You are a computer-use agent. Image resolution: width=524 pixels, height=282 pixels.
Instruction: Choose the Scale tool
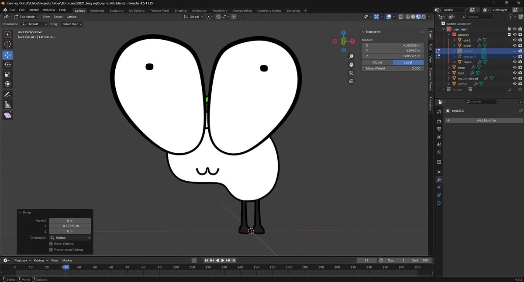pyautogui.click(x=8, y=74)
